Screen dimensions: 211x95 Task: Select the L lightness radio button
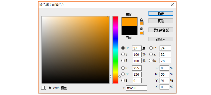(151, 48)
